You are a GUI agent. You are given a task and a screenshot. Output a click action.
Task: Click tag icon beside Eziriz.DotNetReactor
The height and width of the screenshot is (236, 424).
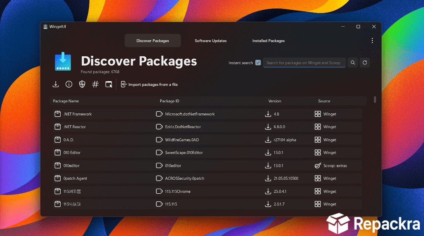pos(159,126)
